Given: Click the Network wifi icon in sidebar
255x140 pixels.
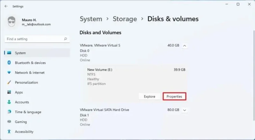Looking at the screenshot, I should [x=9, y=72].
